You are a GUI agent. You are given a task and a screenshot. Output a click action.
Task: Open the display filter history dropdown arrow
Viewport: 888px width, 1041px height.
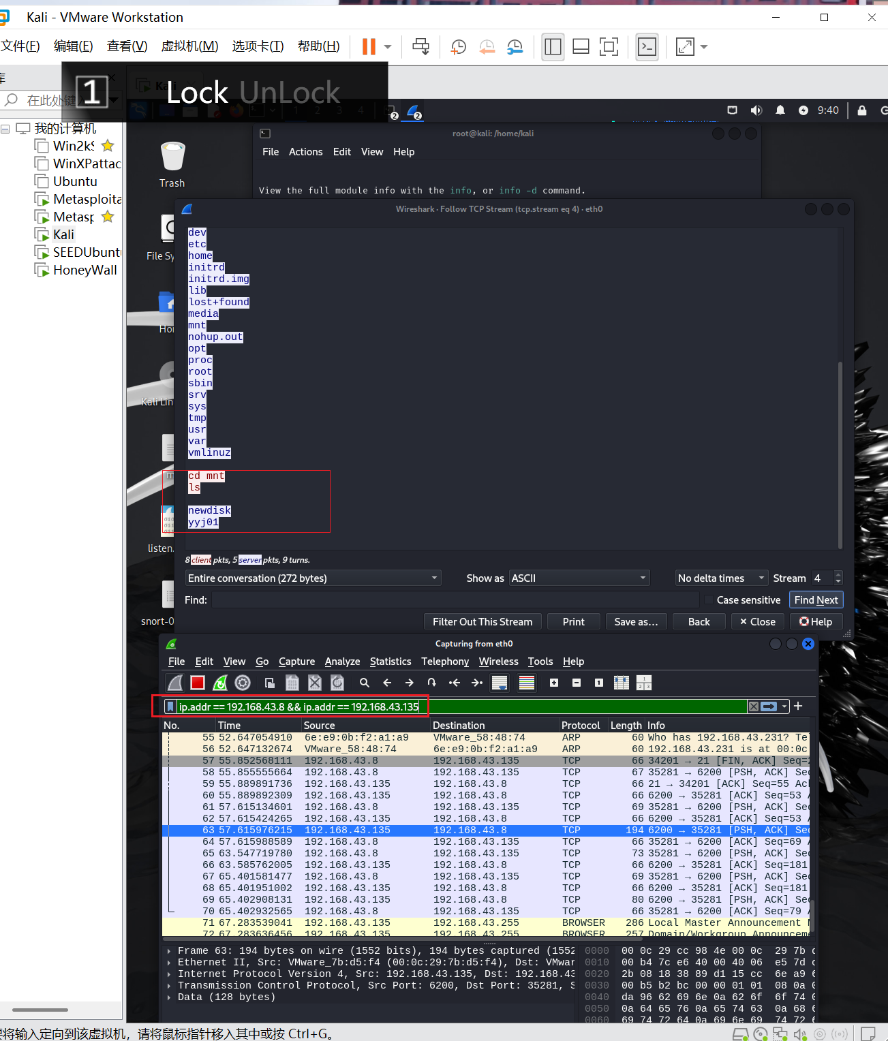click(785, 706)
